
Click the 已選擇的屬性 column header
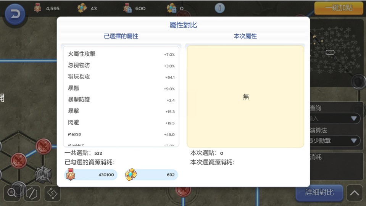[x=121, y=36]
